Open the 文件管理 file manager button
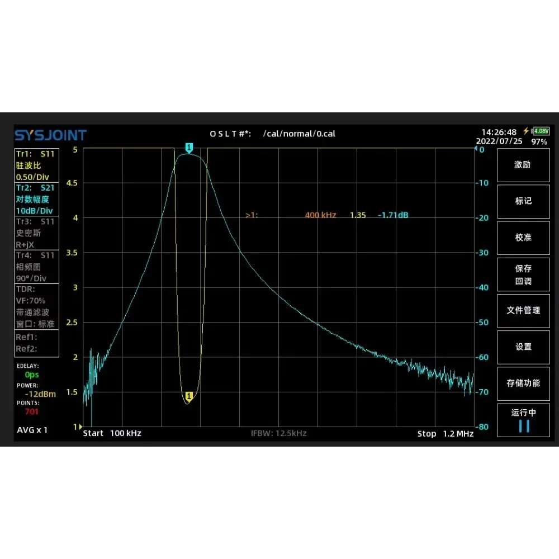 point(523,310)
